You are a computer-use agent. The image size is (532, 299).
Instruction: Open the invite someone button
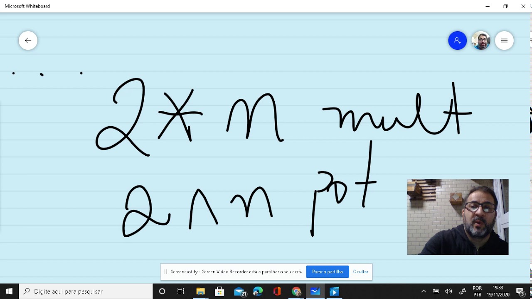[x=457, y=40]
